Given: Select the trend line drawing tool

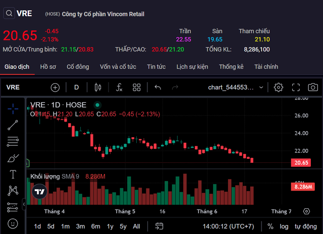Looking at the screenshot, I should click(x=13, y=126).
